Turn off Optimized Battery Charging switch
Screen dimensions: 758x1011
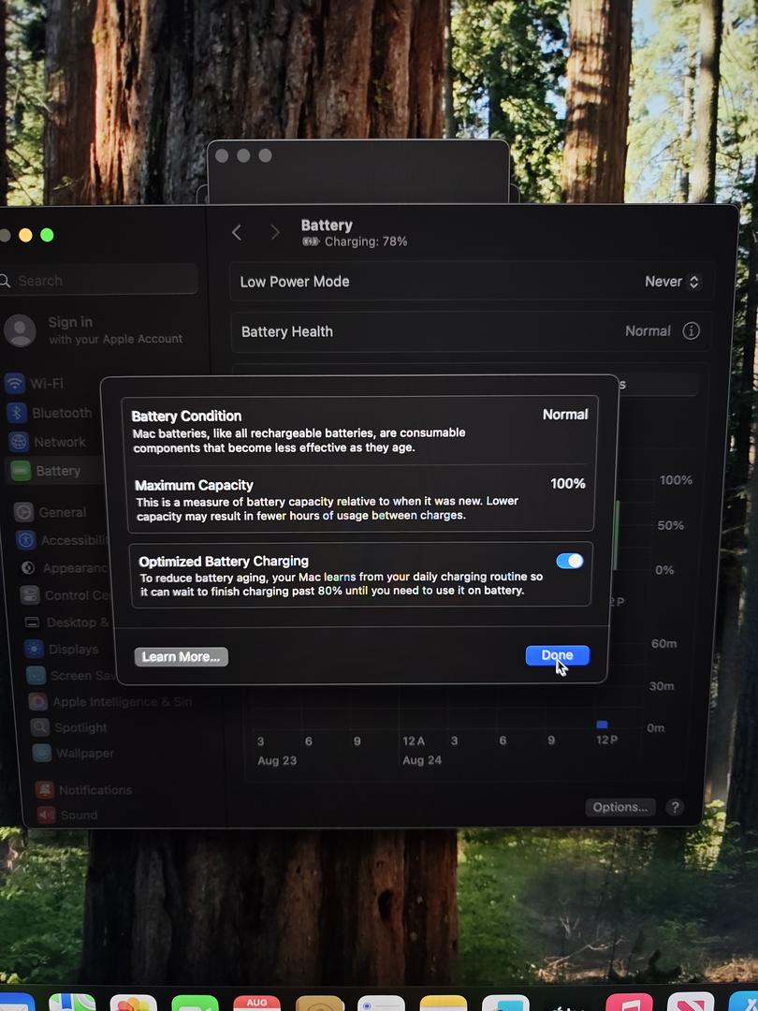point(570,561)
